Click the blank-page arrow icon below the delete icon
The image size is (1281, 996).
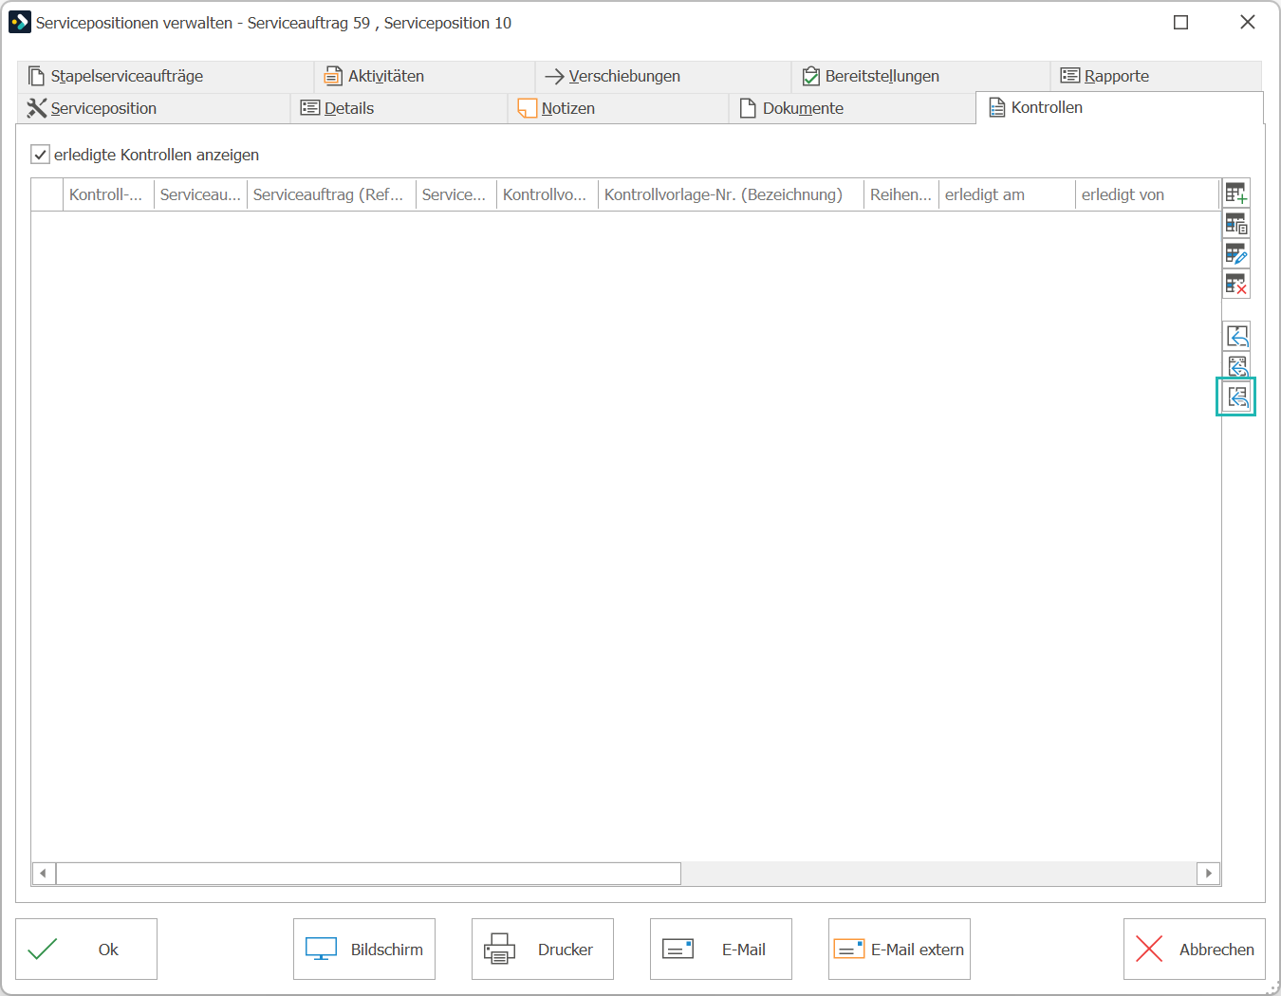[1236, 336]
